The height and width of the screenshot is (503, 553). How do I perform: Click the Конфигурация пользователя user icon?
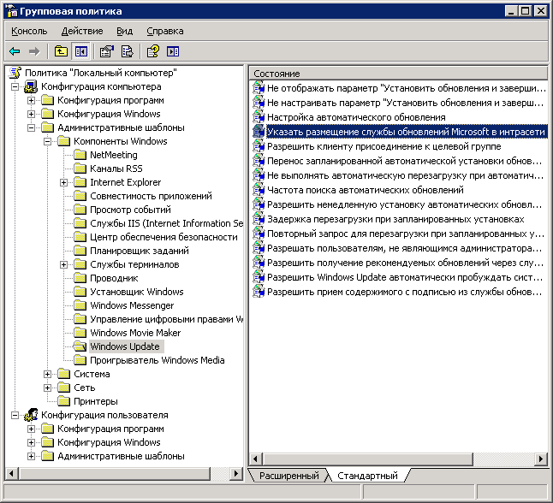pyautogui.click(x=31, y=415)
